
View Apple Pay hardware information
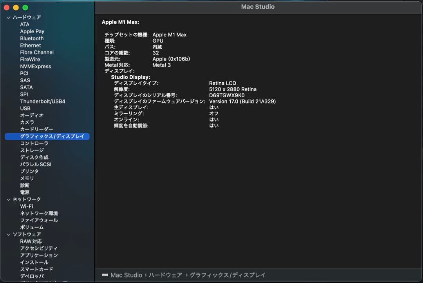pyautogui.click(x=32, y=31)
